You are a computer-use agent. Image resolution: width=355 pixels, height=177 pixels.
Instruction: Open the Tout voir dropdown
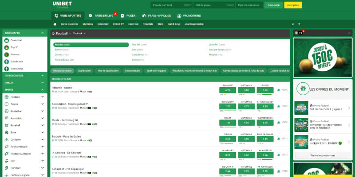coord(79,34)
